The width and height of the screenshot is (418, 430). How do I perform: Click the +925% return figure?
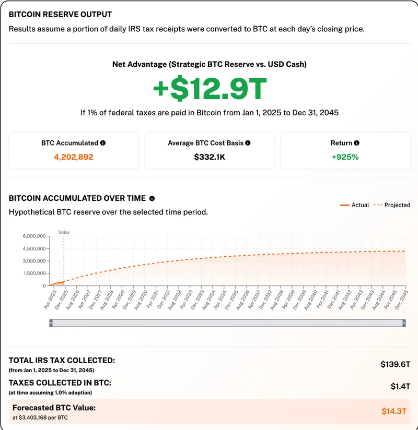click(344, 157)
